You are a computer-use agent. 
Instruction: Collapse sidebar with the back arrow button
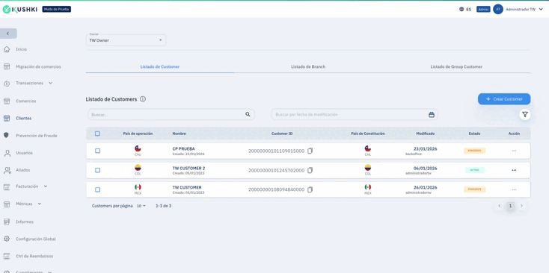8,34
